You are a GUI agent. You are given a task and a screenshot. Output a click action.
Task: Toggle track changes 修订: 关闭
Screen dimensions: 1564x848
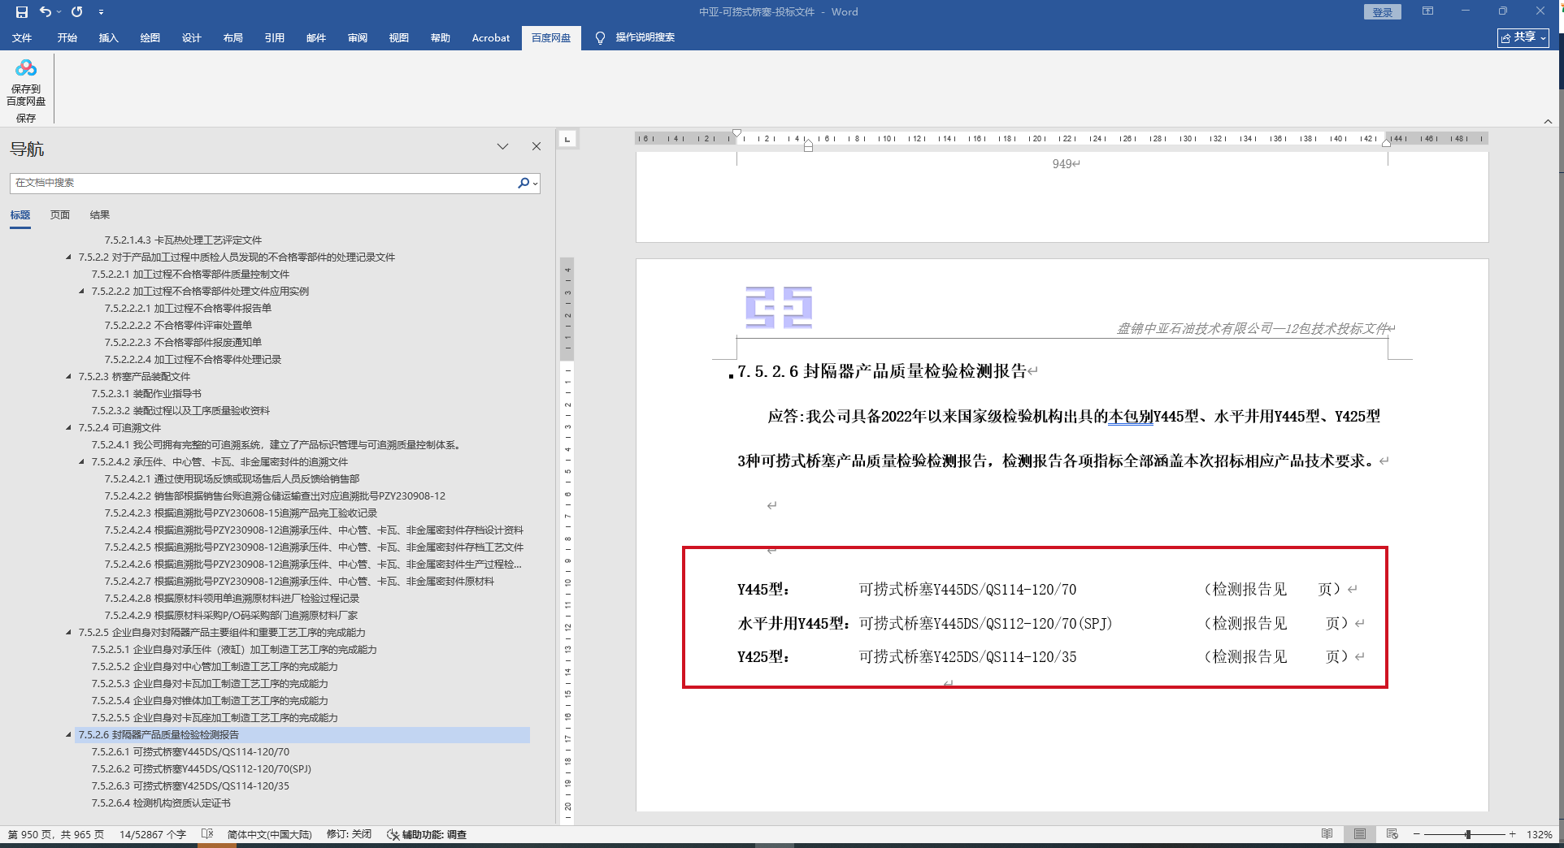point(349,835)
